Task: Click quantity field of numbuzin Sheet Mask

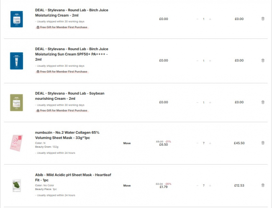Action: pos(204,143)
